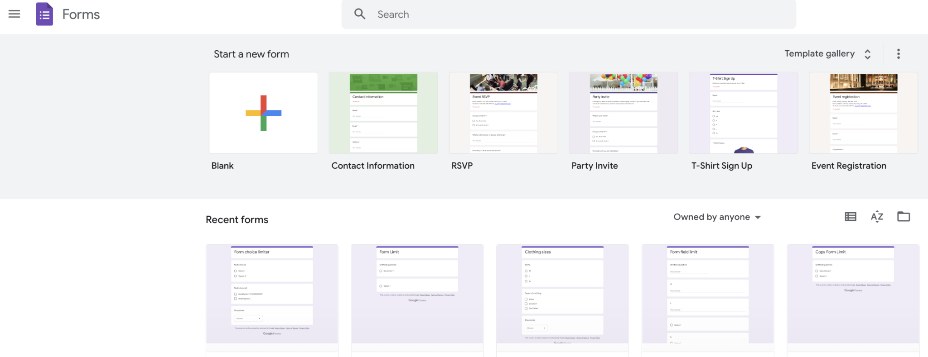
Task: Click the purple Google Forms logo
Action: (x=44, y=14)
